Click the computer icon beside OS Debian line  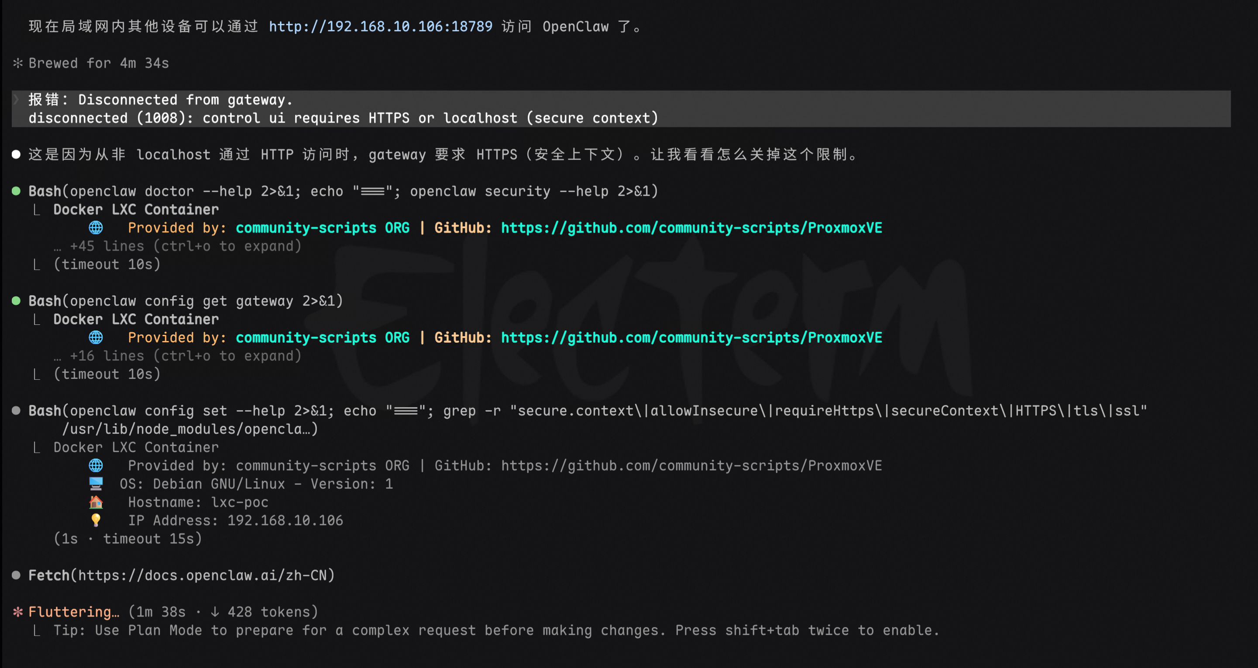[x=96, y=484]
